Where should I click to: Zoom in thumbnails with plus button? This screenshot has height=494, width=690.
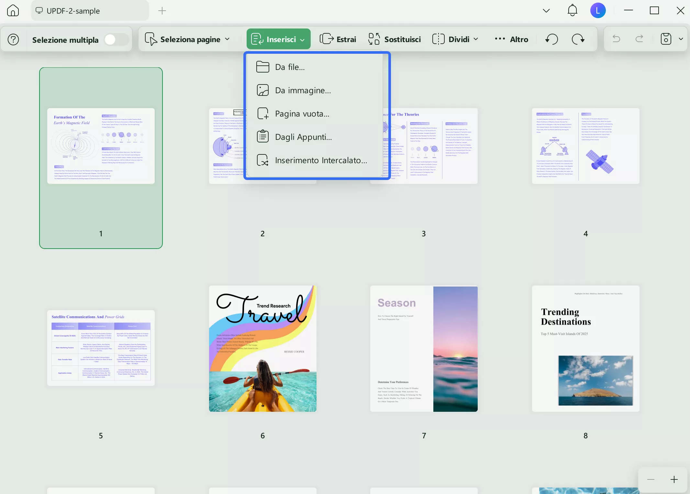click(x=674, y=479)
